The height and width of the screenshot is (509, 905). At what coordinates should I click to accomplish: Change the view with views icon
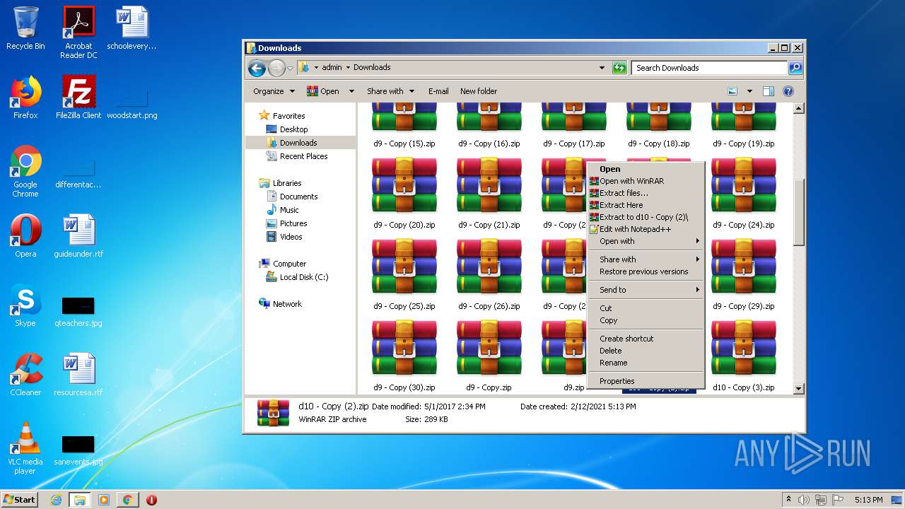[x=732, y=91]
